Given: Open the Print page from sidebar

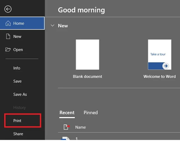Looking at the screenshot, I should click(17, 121).
